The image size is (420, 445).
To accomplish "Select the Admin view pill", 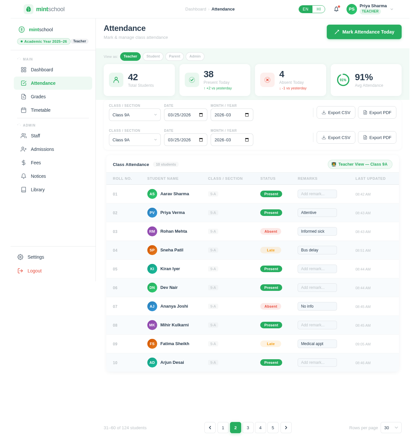I will tap(195, 57).
